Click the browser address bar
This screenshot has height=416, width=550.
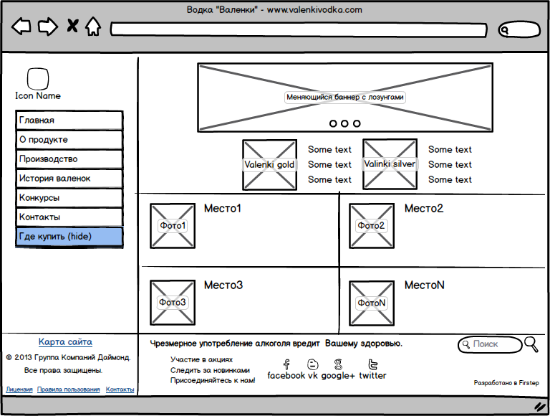tap(299, 29)
